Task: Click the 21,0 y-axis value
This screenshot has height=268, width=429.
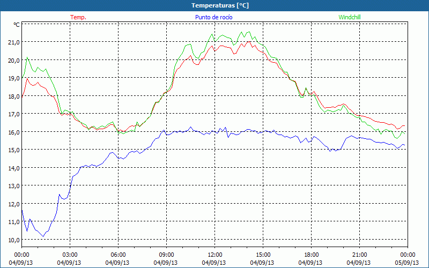Action: coord(14,42)
